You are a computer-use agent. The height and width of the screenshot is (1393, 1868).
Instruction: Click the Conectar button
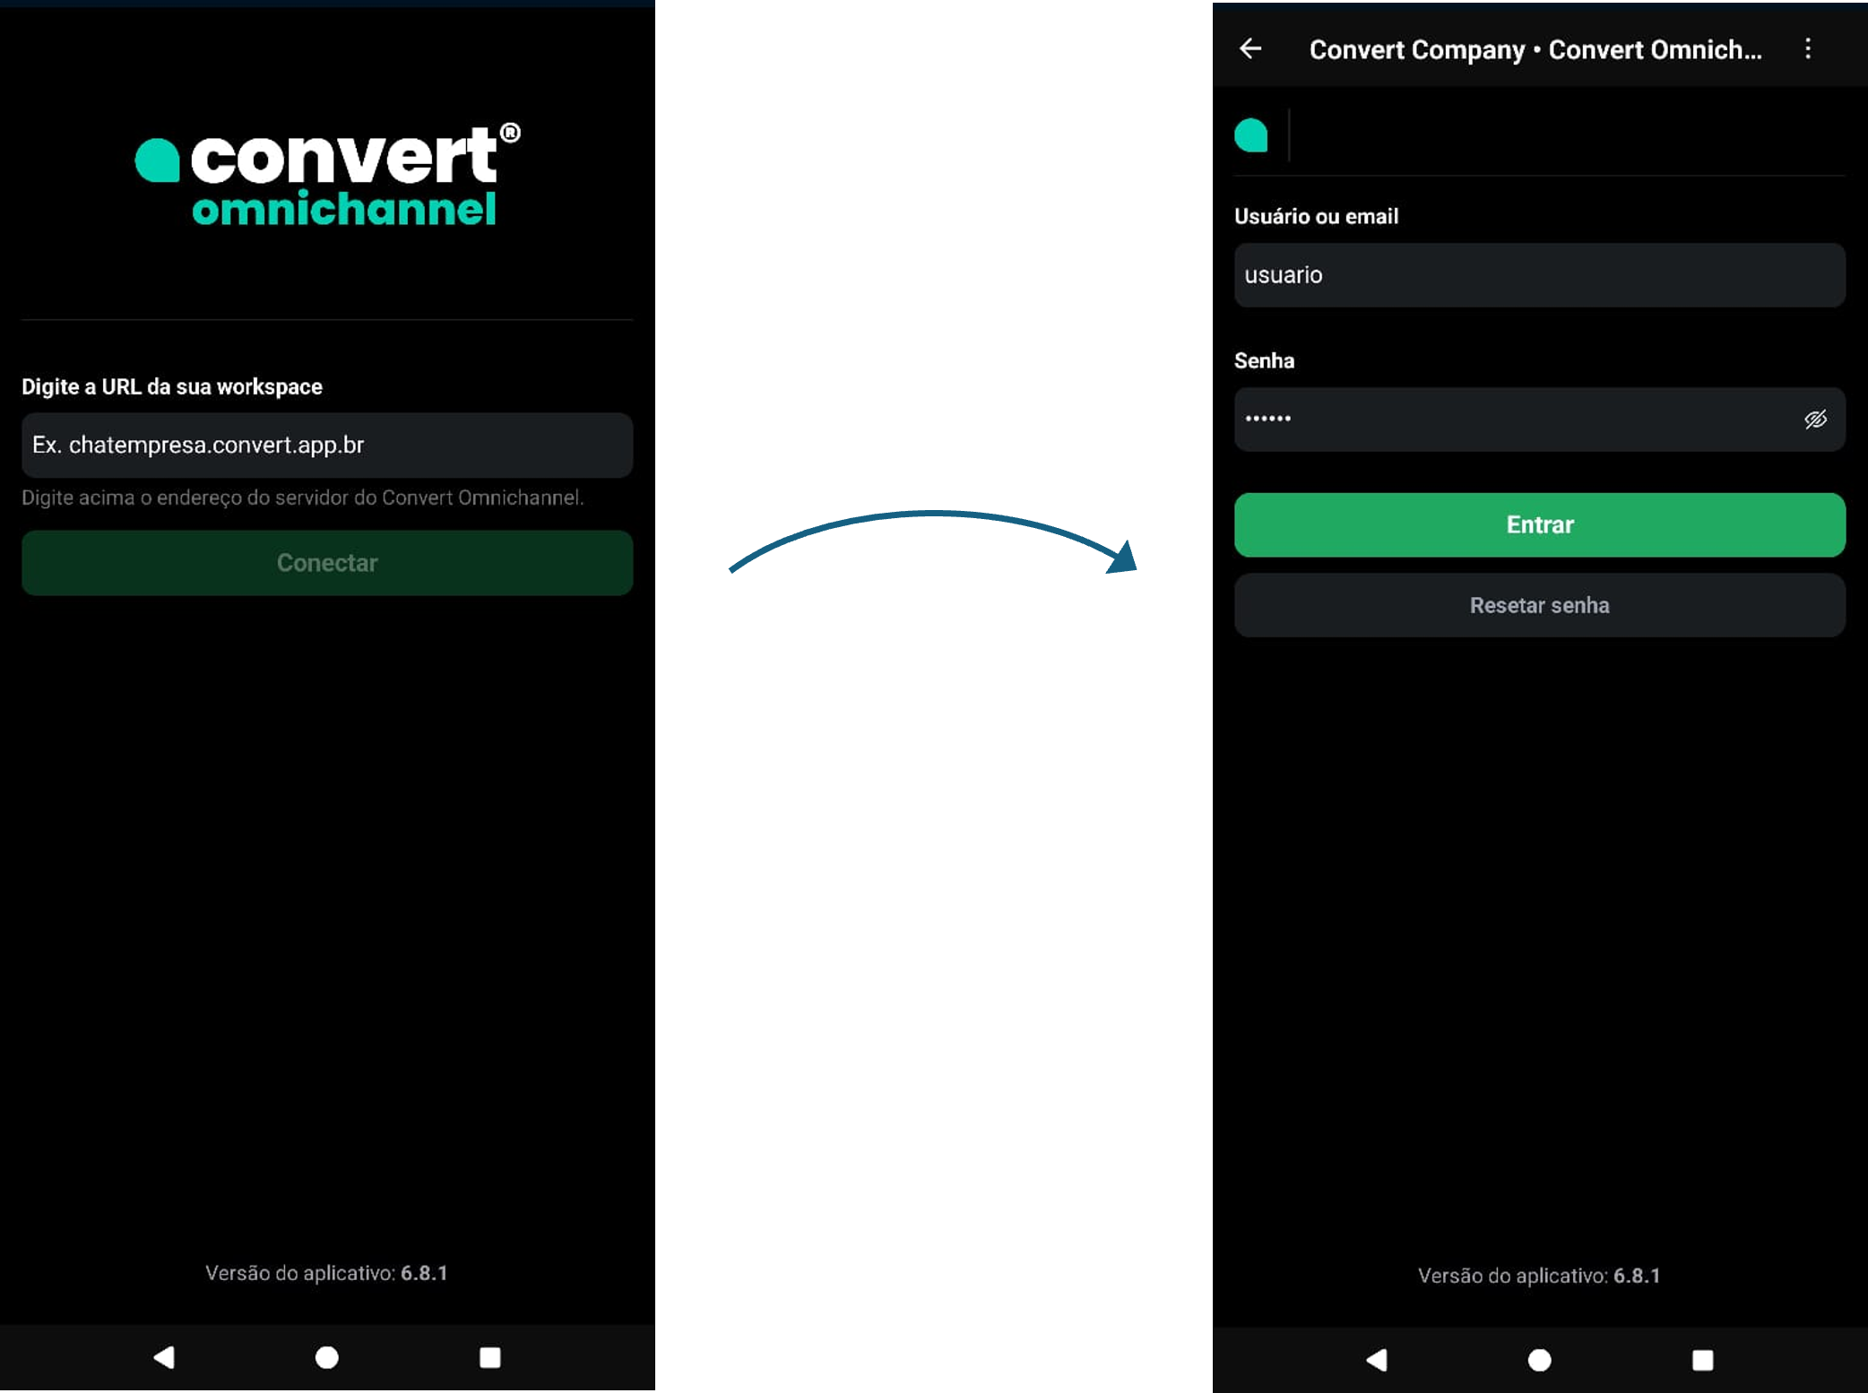[x=327, y=563]
